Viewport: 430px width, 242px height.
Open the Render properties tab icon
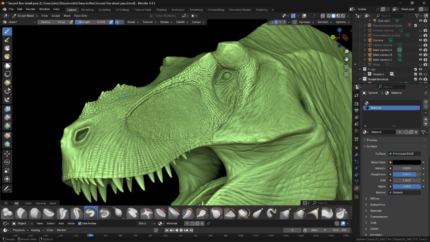(356, 104)
